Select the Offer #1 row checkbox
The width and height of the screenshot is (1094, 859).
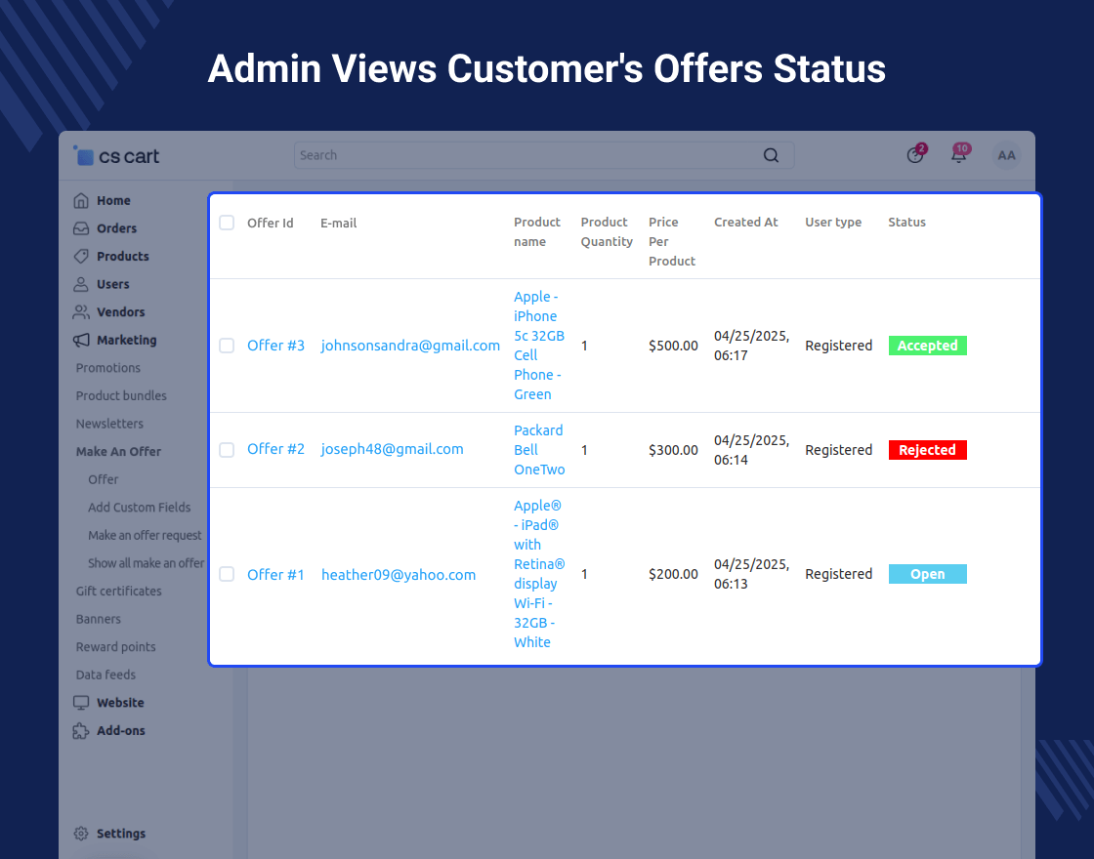[227, 574]
